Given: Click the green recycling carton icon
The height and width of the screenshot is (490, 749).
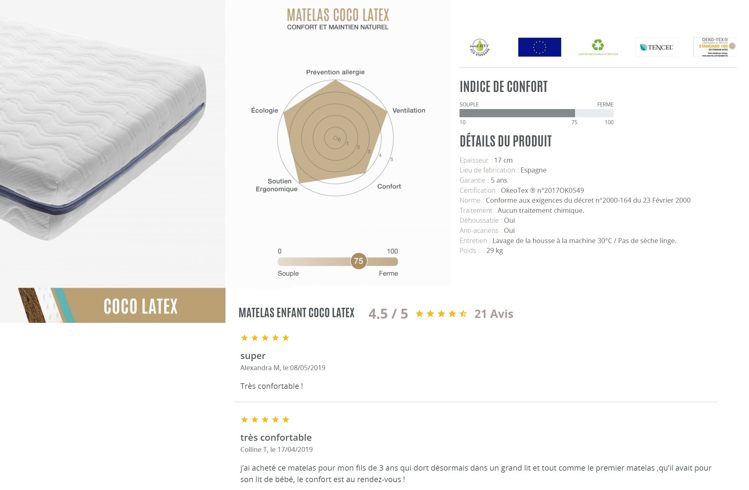Looking at the screenshot, I should pyautogui.click(x=598, y=47).
